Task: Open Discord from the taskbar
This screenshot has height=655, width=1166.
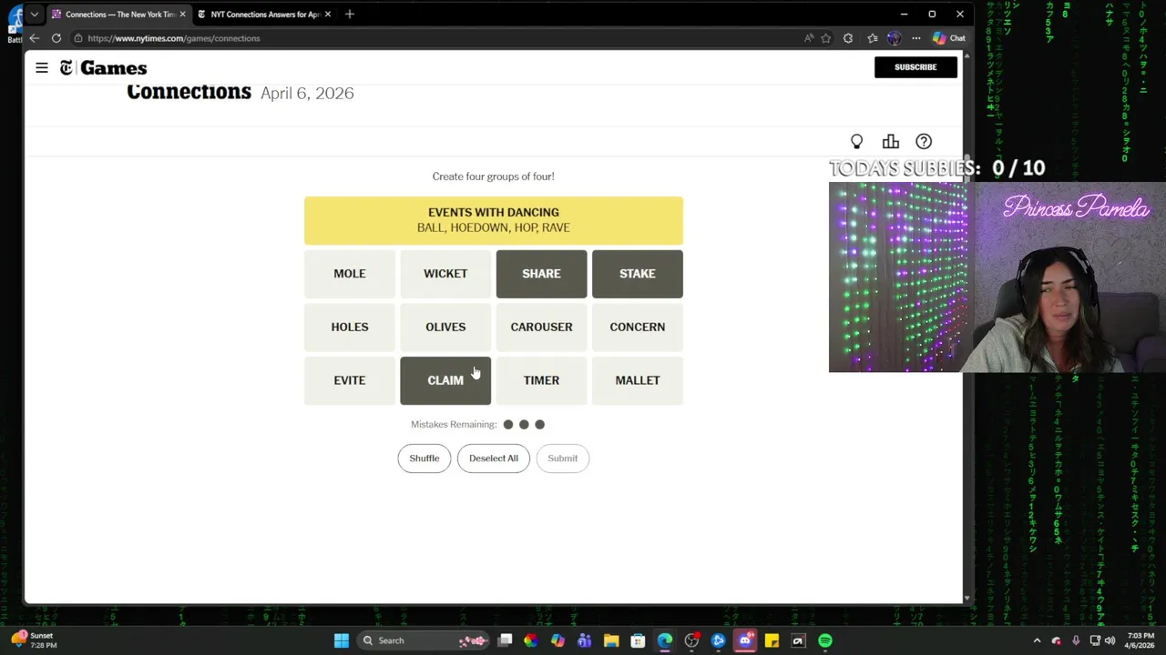Action: coord(745,640)
